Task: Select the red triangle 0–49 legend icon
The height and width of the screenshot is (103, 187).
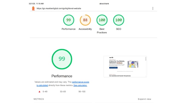Action: [x=40, y=91]
